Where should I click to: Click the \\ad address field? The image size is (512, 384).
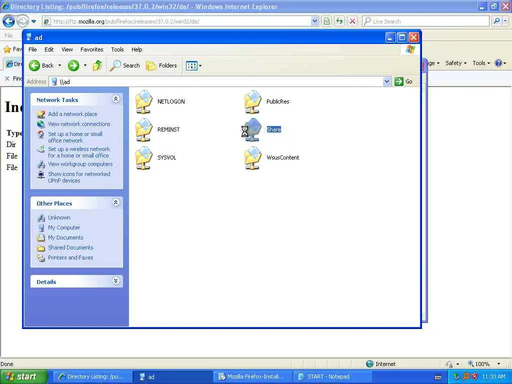click(216, 81)
